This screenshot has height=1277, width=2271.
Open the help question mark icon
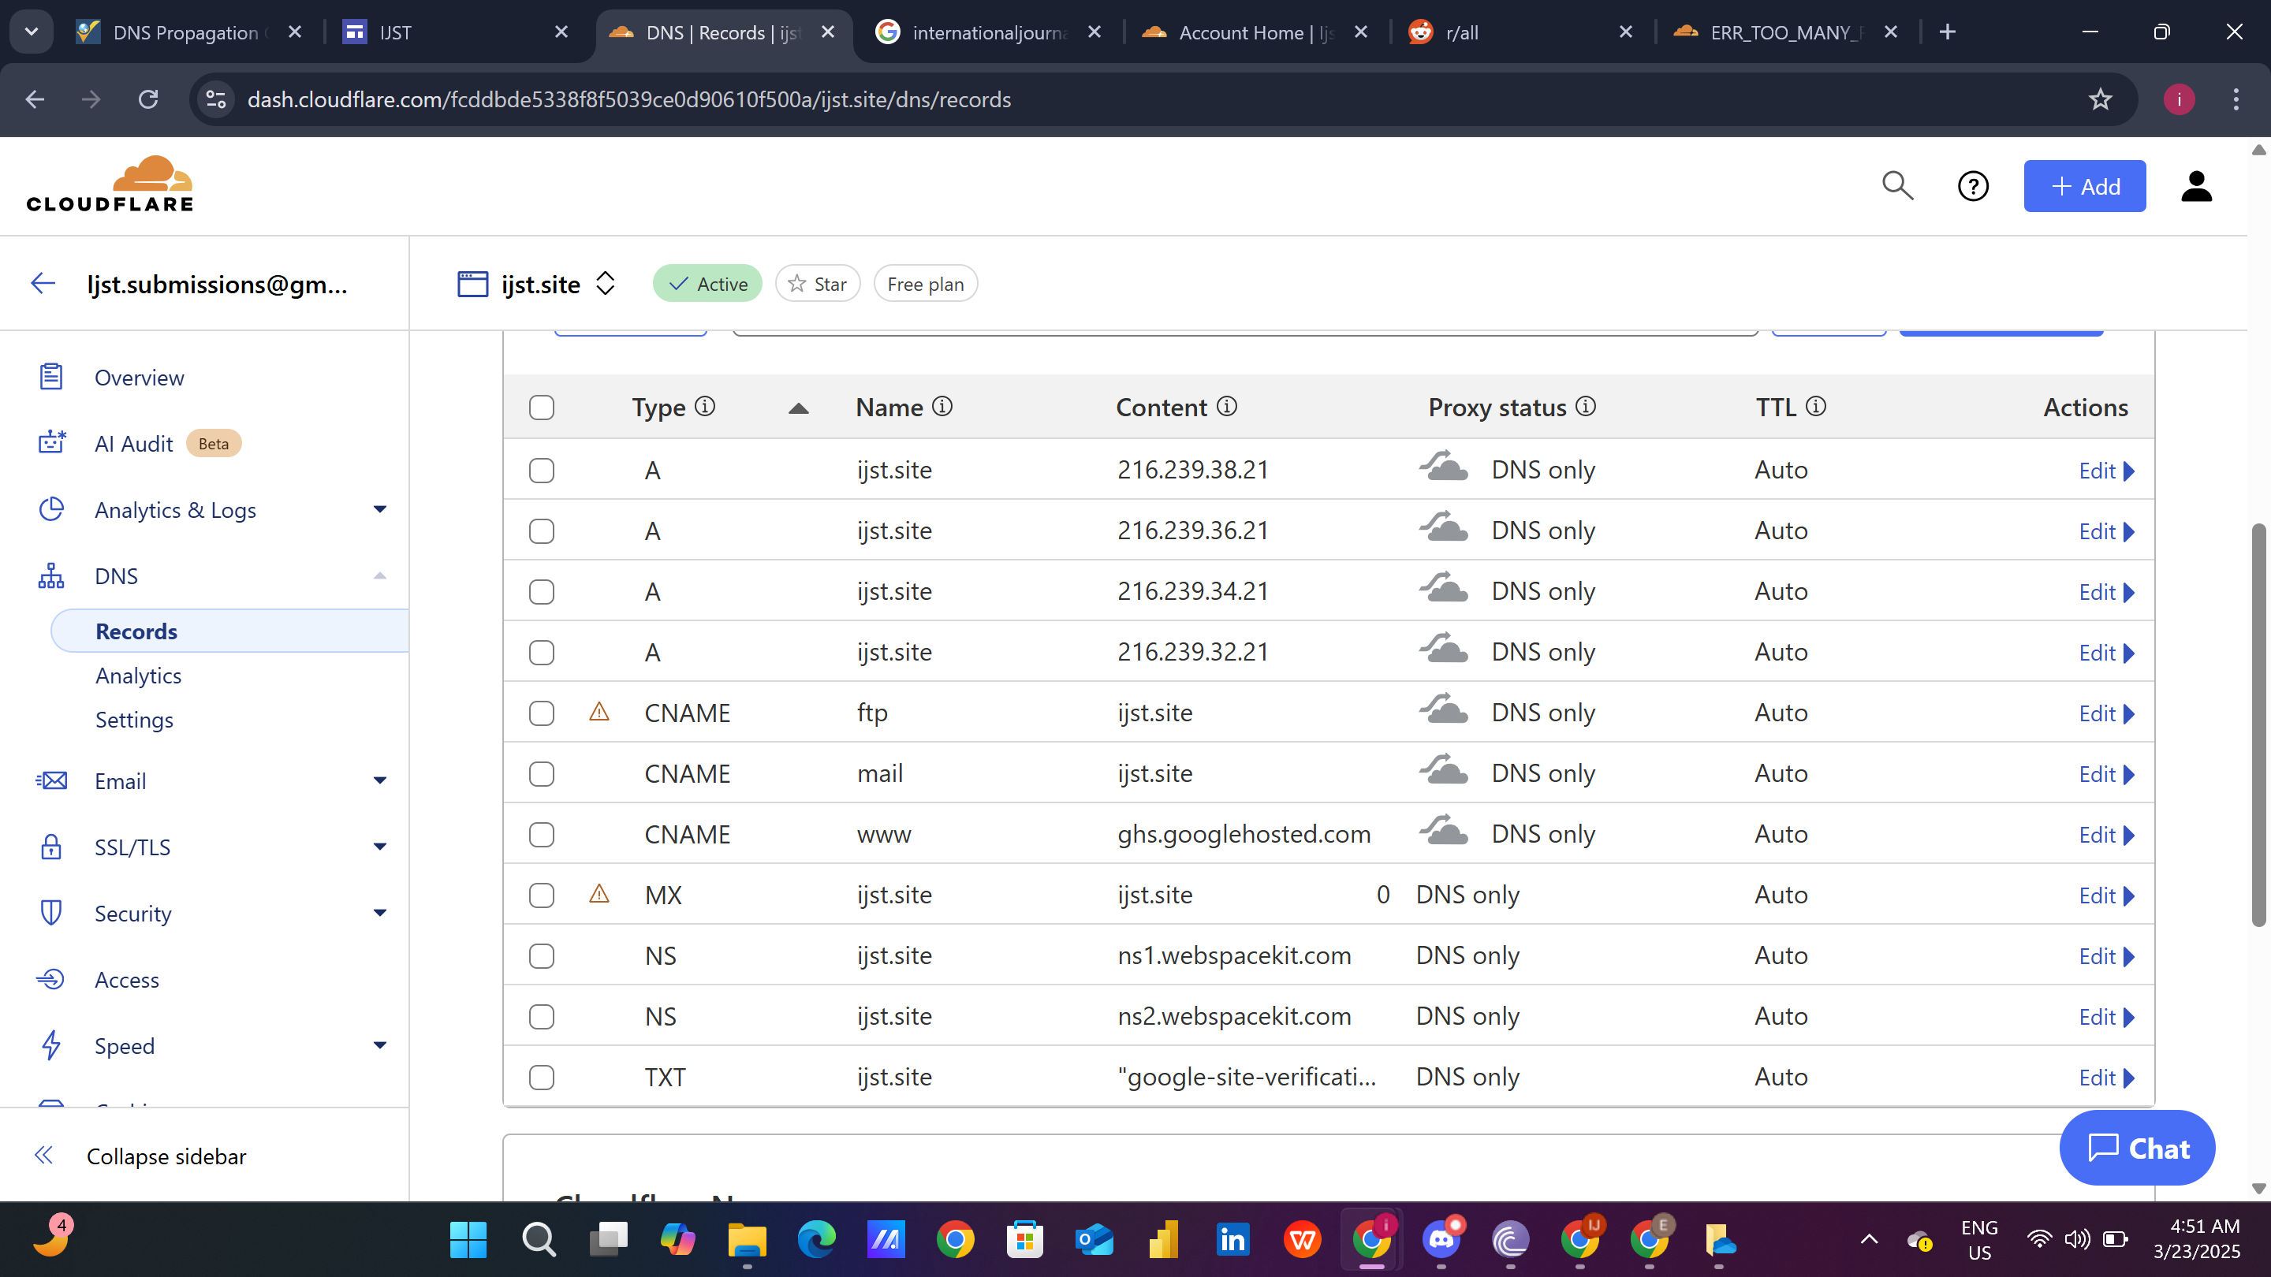1972,186
